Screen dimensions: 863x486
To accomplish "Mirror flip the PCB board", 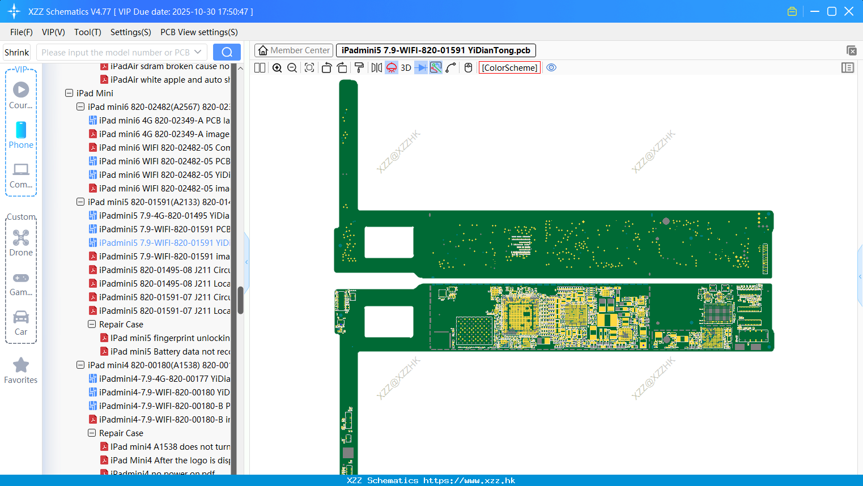I will tap(376, 68).
